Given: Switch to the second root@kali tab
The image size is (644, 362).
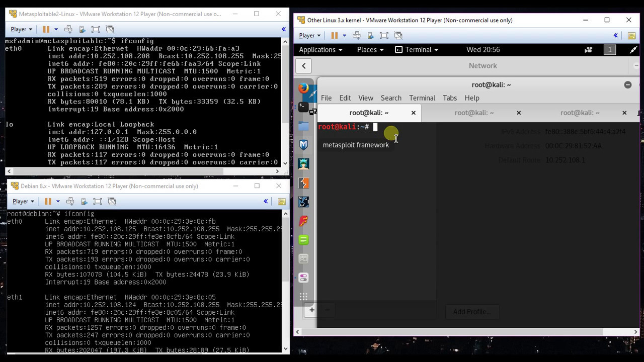Looking at the screenshot, I should pyautogui.click(x=474, y=113).
